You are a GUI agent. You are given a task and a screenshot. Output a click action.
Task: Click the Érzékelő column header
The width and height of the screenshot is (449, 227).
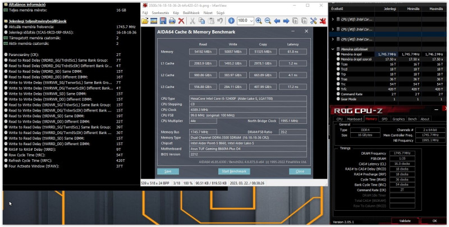(337, 8)
